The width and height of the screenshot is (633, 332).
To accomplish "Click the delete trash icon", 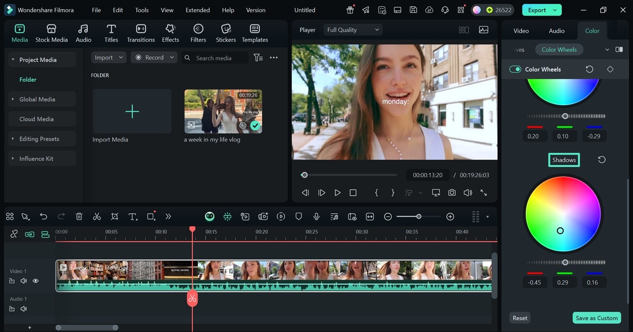I will [x=79, y=217].
